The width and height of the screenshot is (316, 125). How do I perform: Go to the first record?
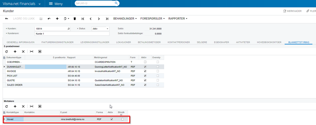[83, 19]
